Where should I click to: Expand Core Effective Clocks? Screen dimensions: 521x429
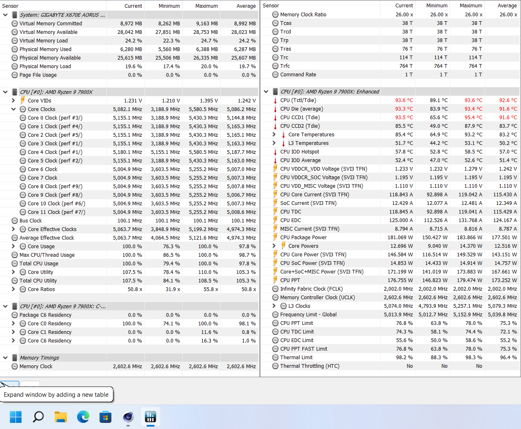click(13, 229)
